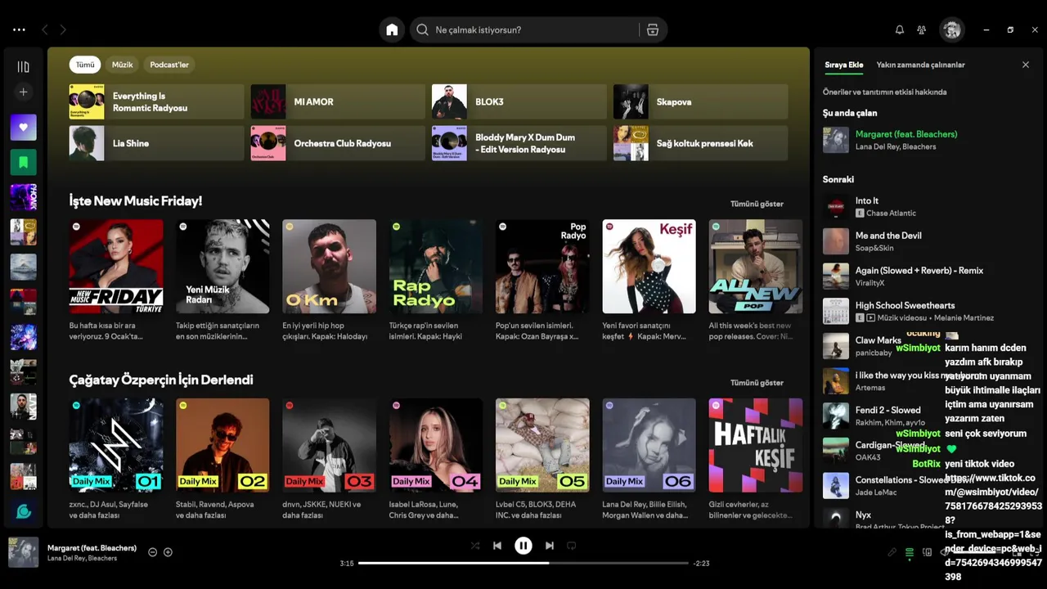Open connect to a device icon
1047x589 pixels.
[927, 552]
